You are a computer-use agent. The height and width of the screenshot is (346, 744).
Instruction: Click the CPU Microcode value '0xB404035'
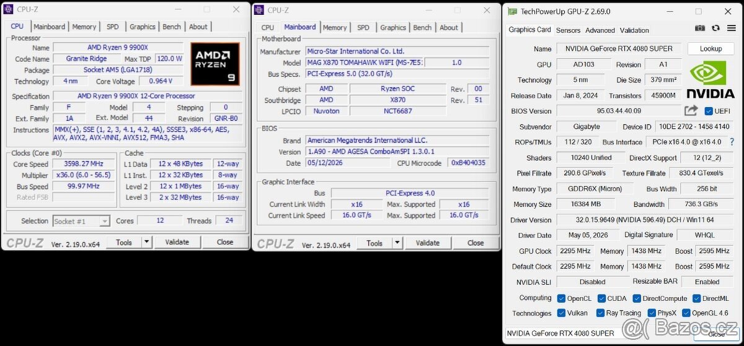coord(468,163)
